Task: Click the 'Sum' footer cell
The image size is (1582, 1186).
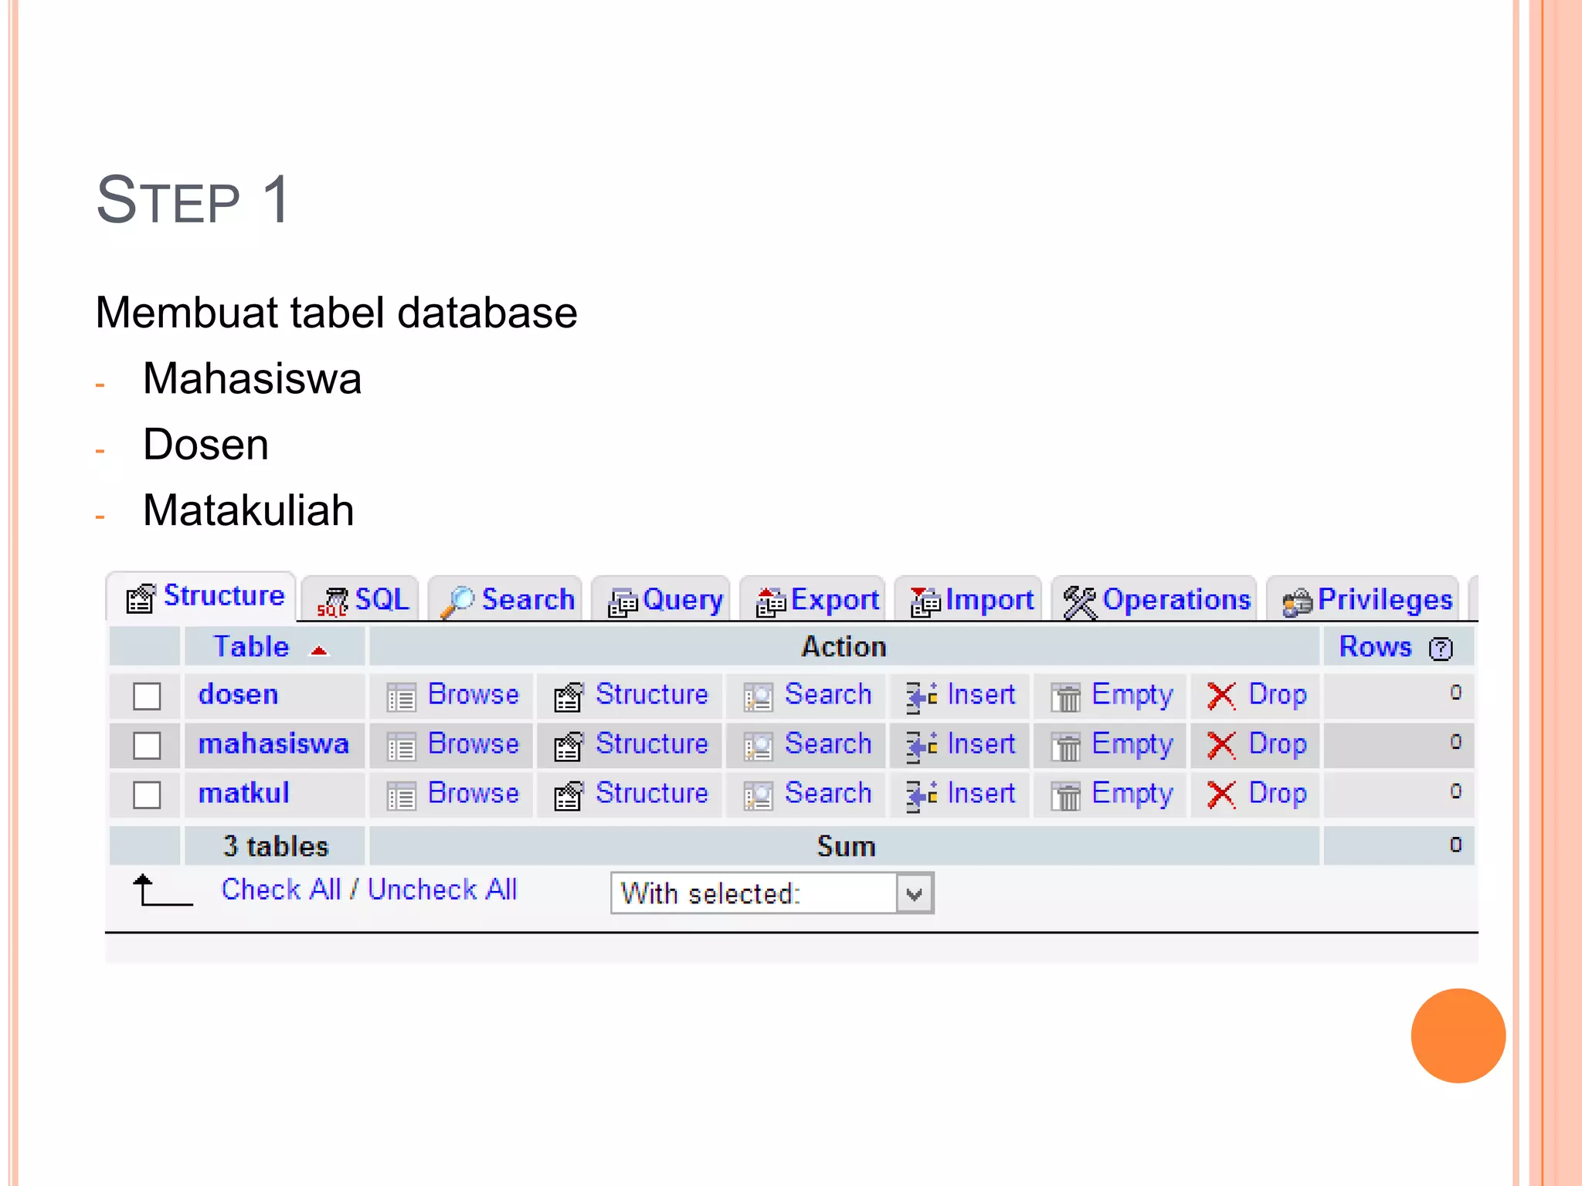Action: point(845,846)
